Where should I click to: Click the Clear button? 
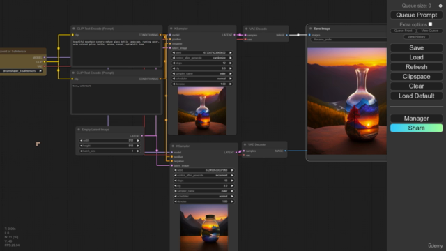pos(416,86)
